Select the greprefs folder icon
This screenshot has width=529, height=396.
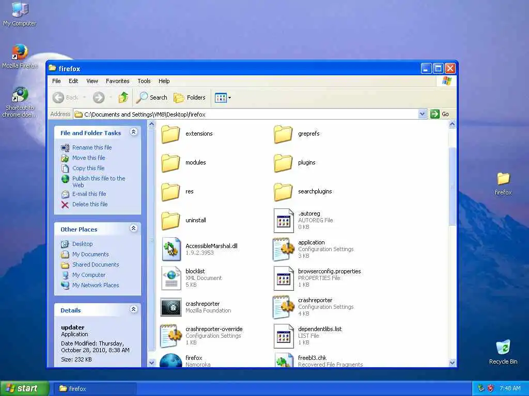click(x=283, y=134)
